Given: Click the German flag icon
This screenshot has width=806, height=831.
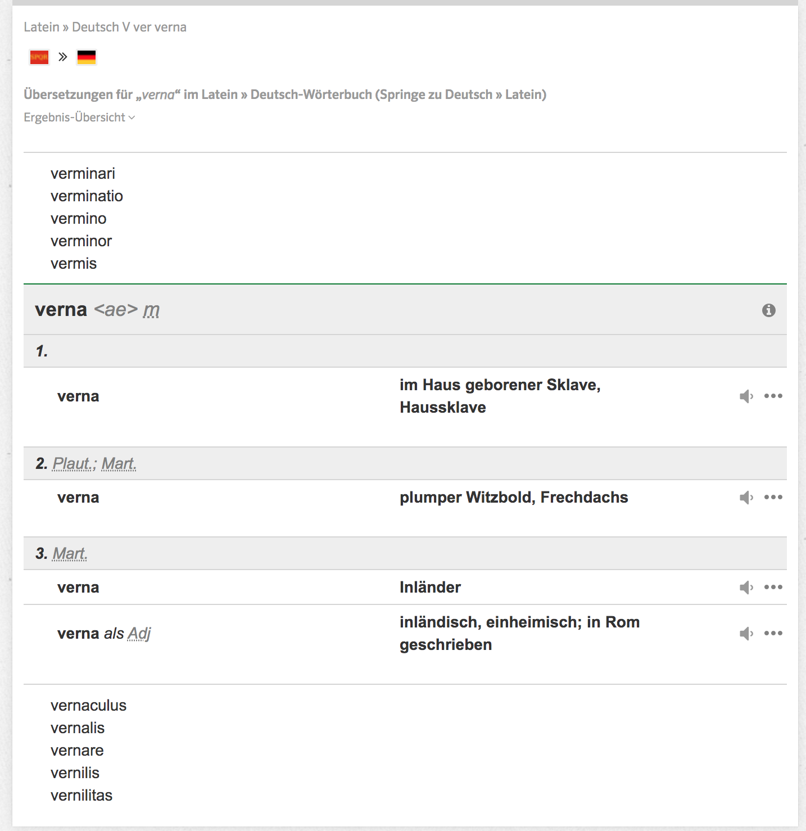Looking at the screenshot, I should [87, 57].
